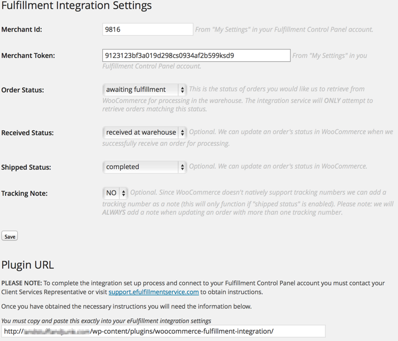Screen dimensions: 398x341
Task: Focus the Merchant Token text box
Action: pos(196,56)
